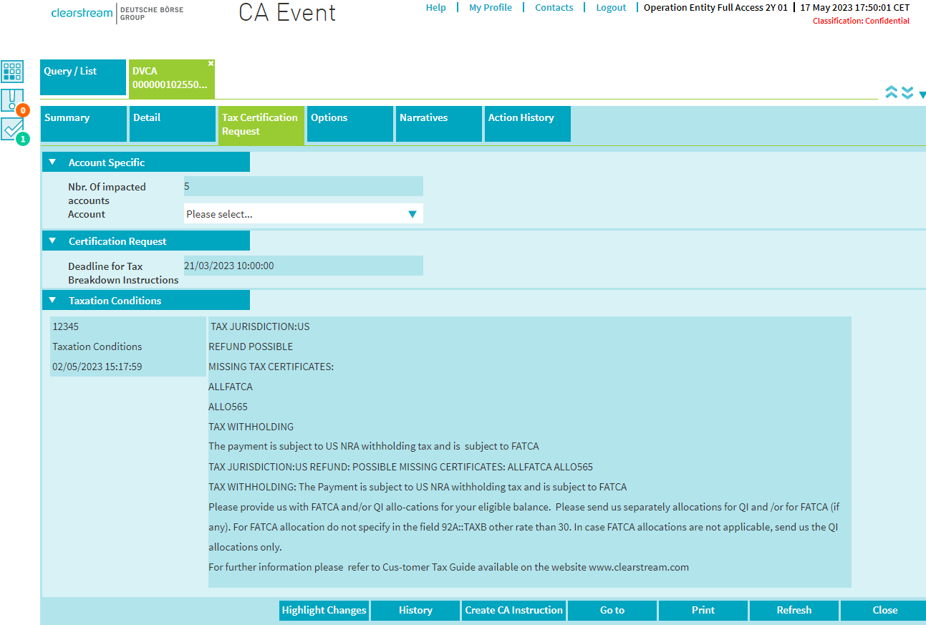Click the Logout link
The height and width of the screenshot is (625, 926).
611,8
